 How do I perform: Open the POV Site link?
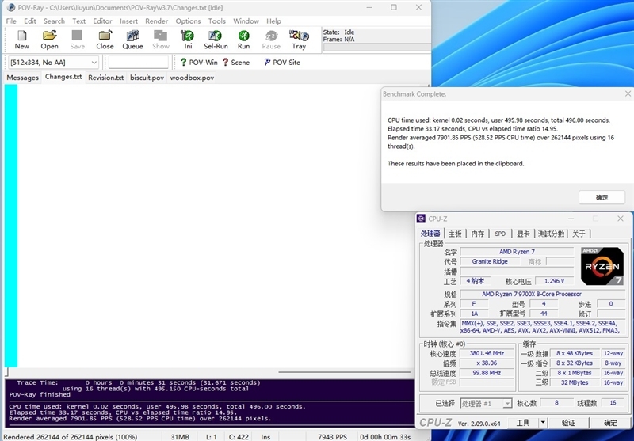point(282,63)
